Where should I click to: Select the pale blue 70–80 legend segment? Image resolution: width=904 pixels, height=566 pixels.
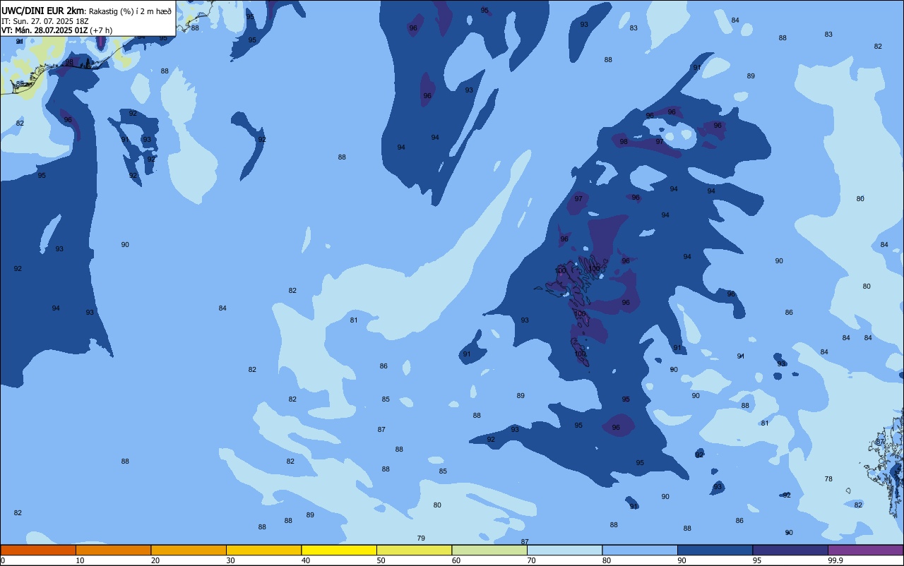coord(564,550)
